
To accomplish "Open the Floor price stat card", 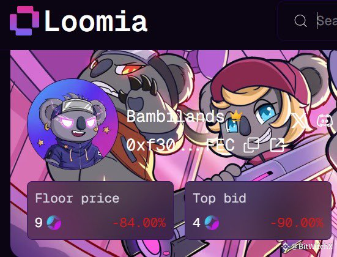I will (100, 210).
